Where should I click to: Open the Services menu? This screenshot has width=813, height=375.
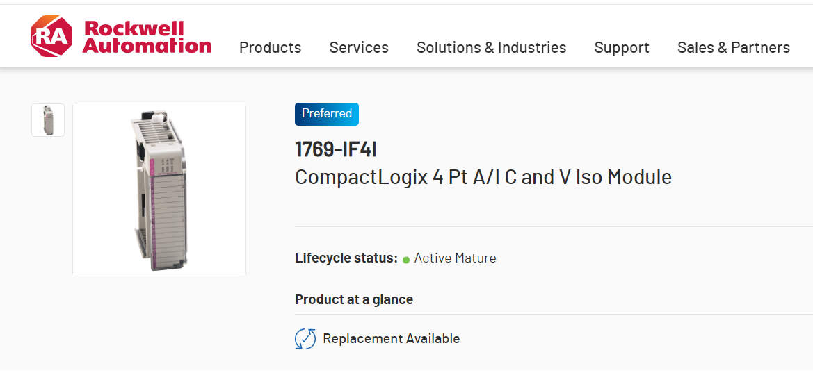(x=359, y=47)
